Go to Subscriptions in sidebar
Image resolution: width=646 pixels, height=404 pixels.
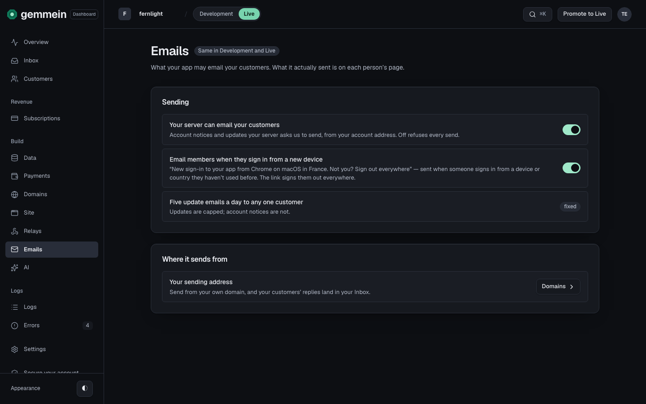[x=52, y=119]
